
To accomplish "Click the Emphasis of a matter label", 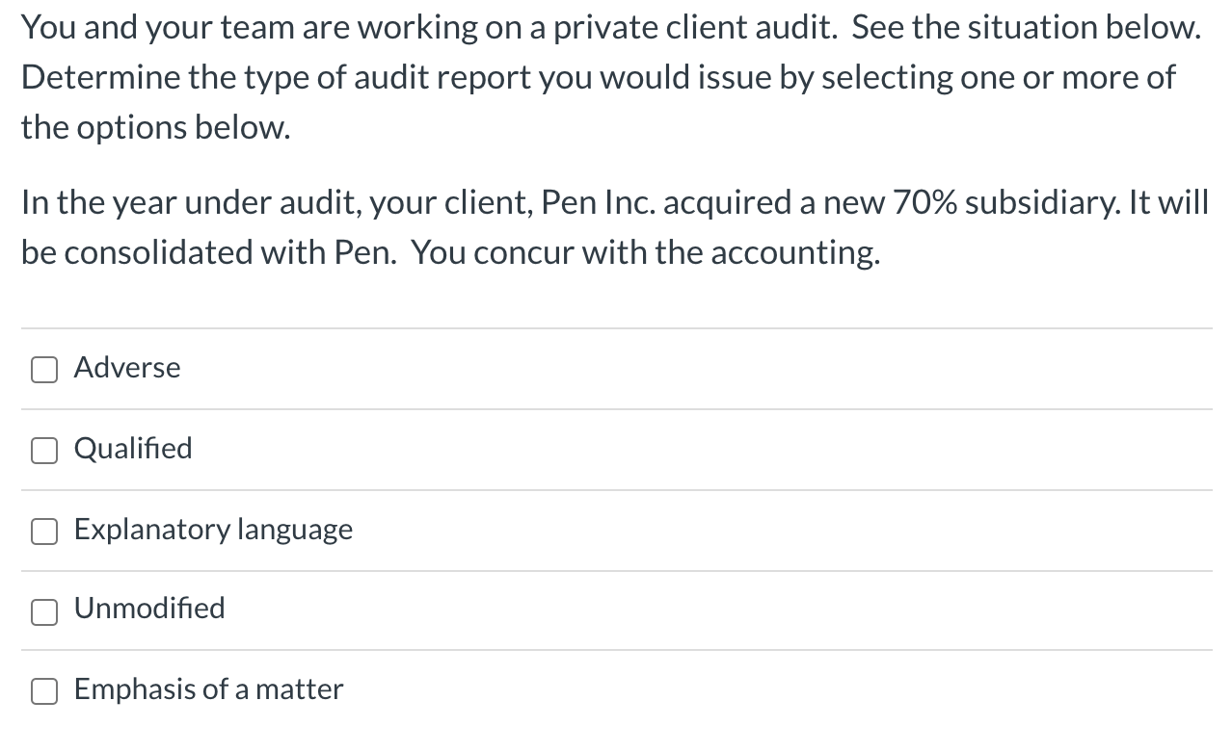I will [x=208, y=690].
